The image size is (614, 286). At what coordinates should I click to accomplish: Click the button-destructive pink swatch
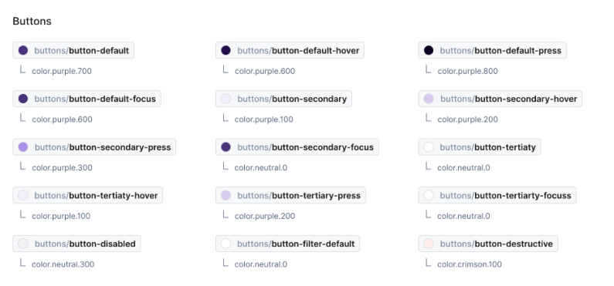[429, 244]
